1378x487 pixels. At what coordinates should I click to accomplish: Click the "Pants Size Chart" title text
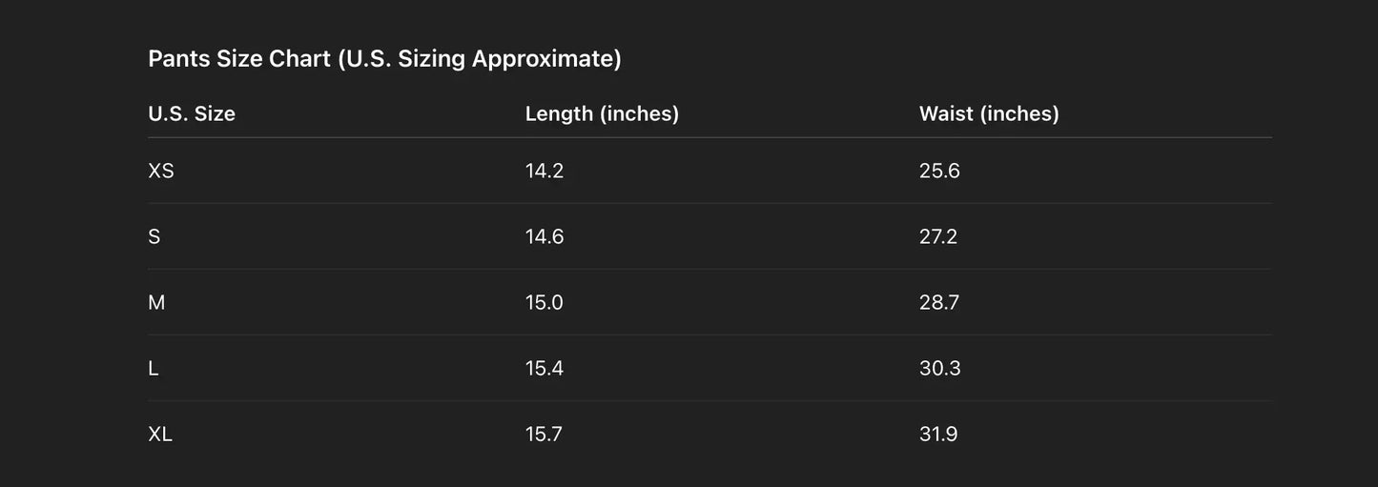239,59
